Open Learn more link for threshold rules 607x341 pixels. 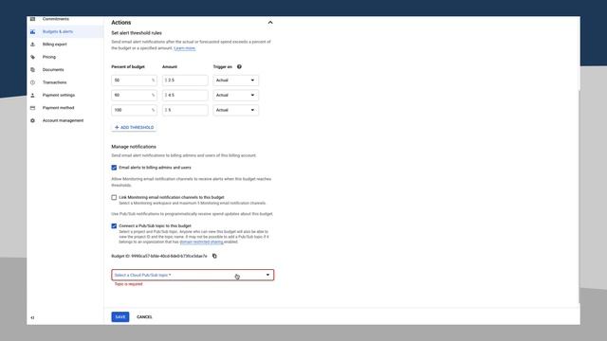(x=185, y=48)
